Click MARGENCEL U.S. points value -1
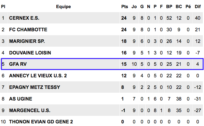 (123, 110)
